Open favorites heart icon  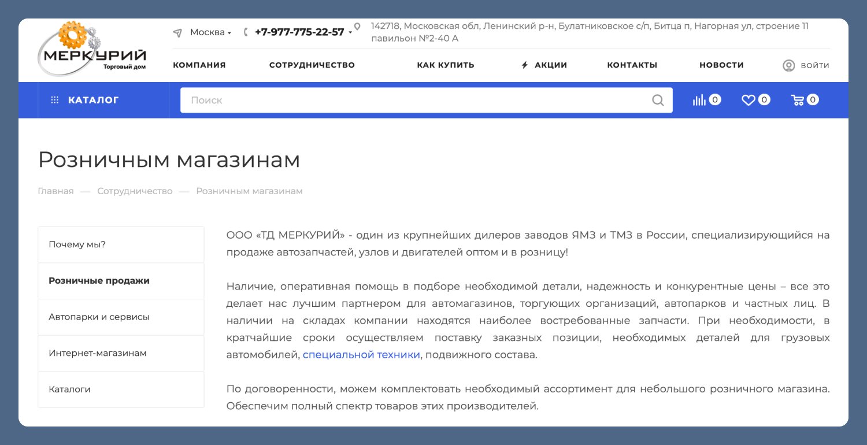(x=749, y=100)
